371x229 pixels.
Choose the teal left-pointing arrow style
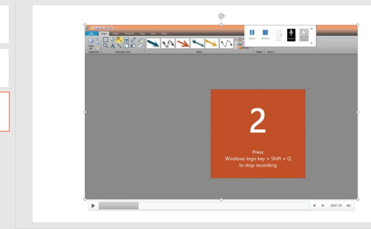click(197, 43)
